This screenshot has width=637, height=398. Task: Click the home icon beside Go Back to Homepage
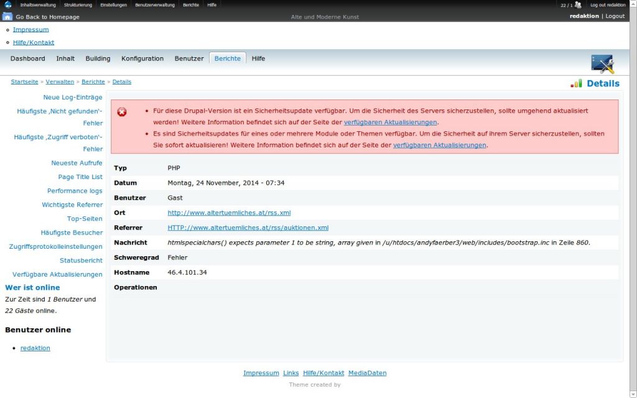(x=7, y=17)
